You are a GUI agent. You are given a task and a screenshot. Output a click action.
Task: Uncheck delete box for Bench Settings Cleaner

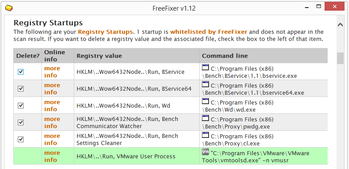[21, 139]
